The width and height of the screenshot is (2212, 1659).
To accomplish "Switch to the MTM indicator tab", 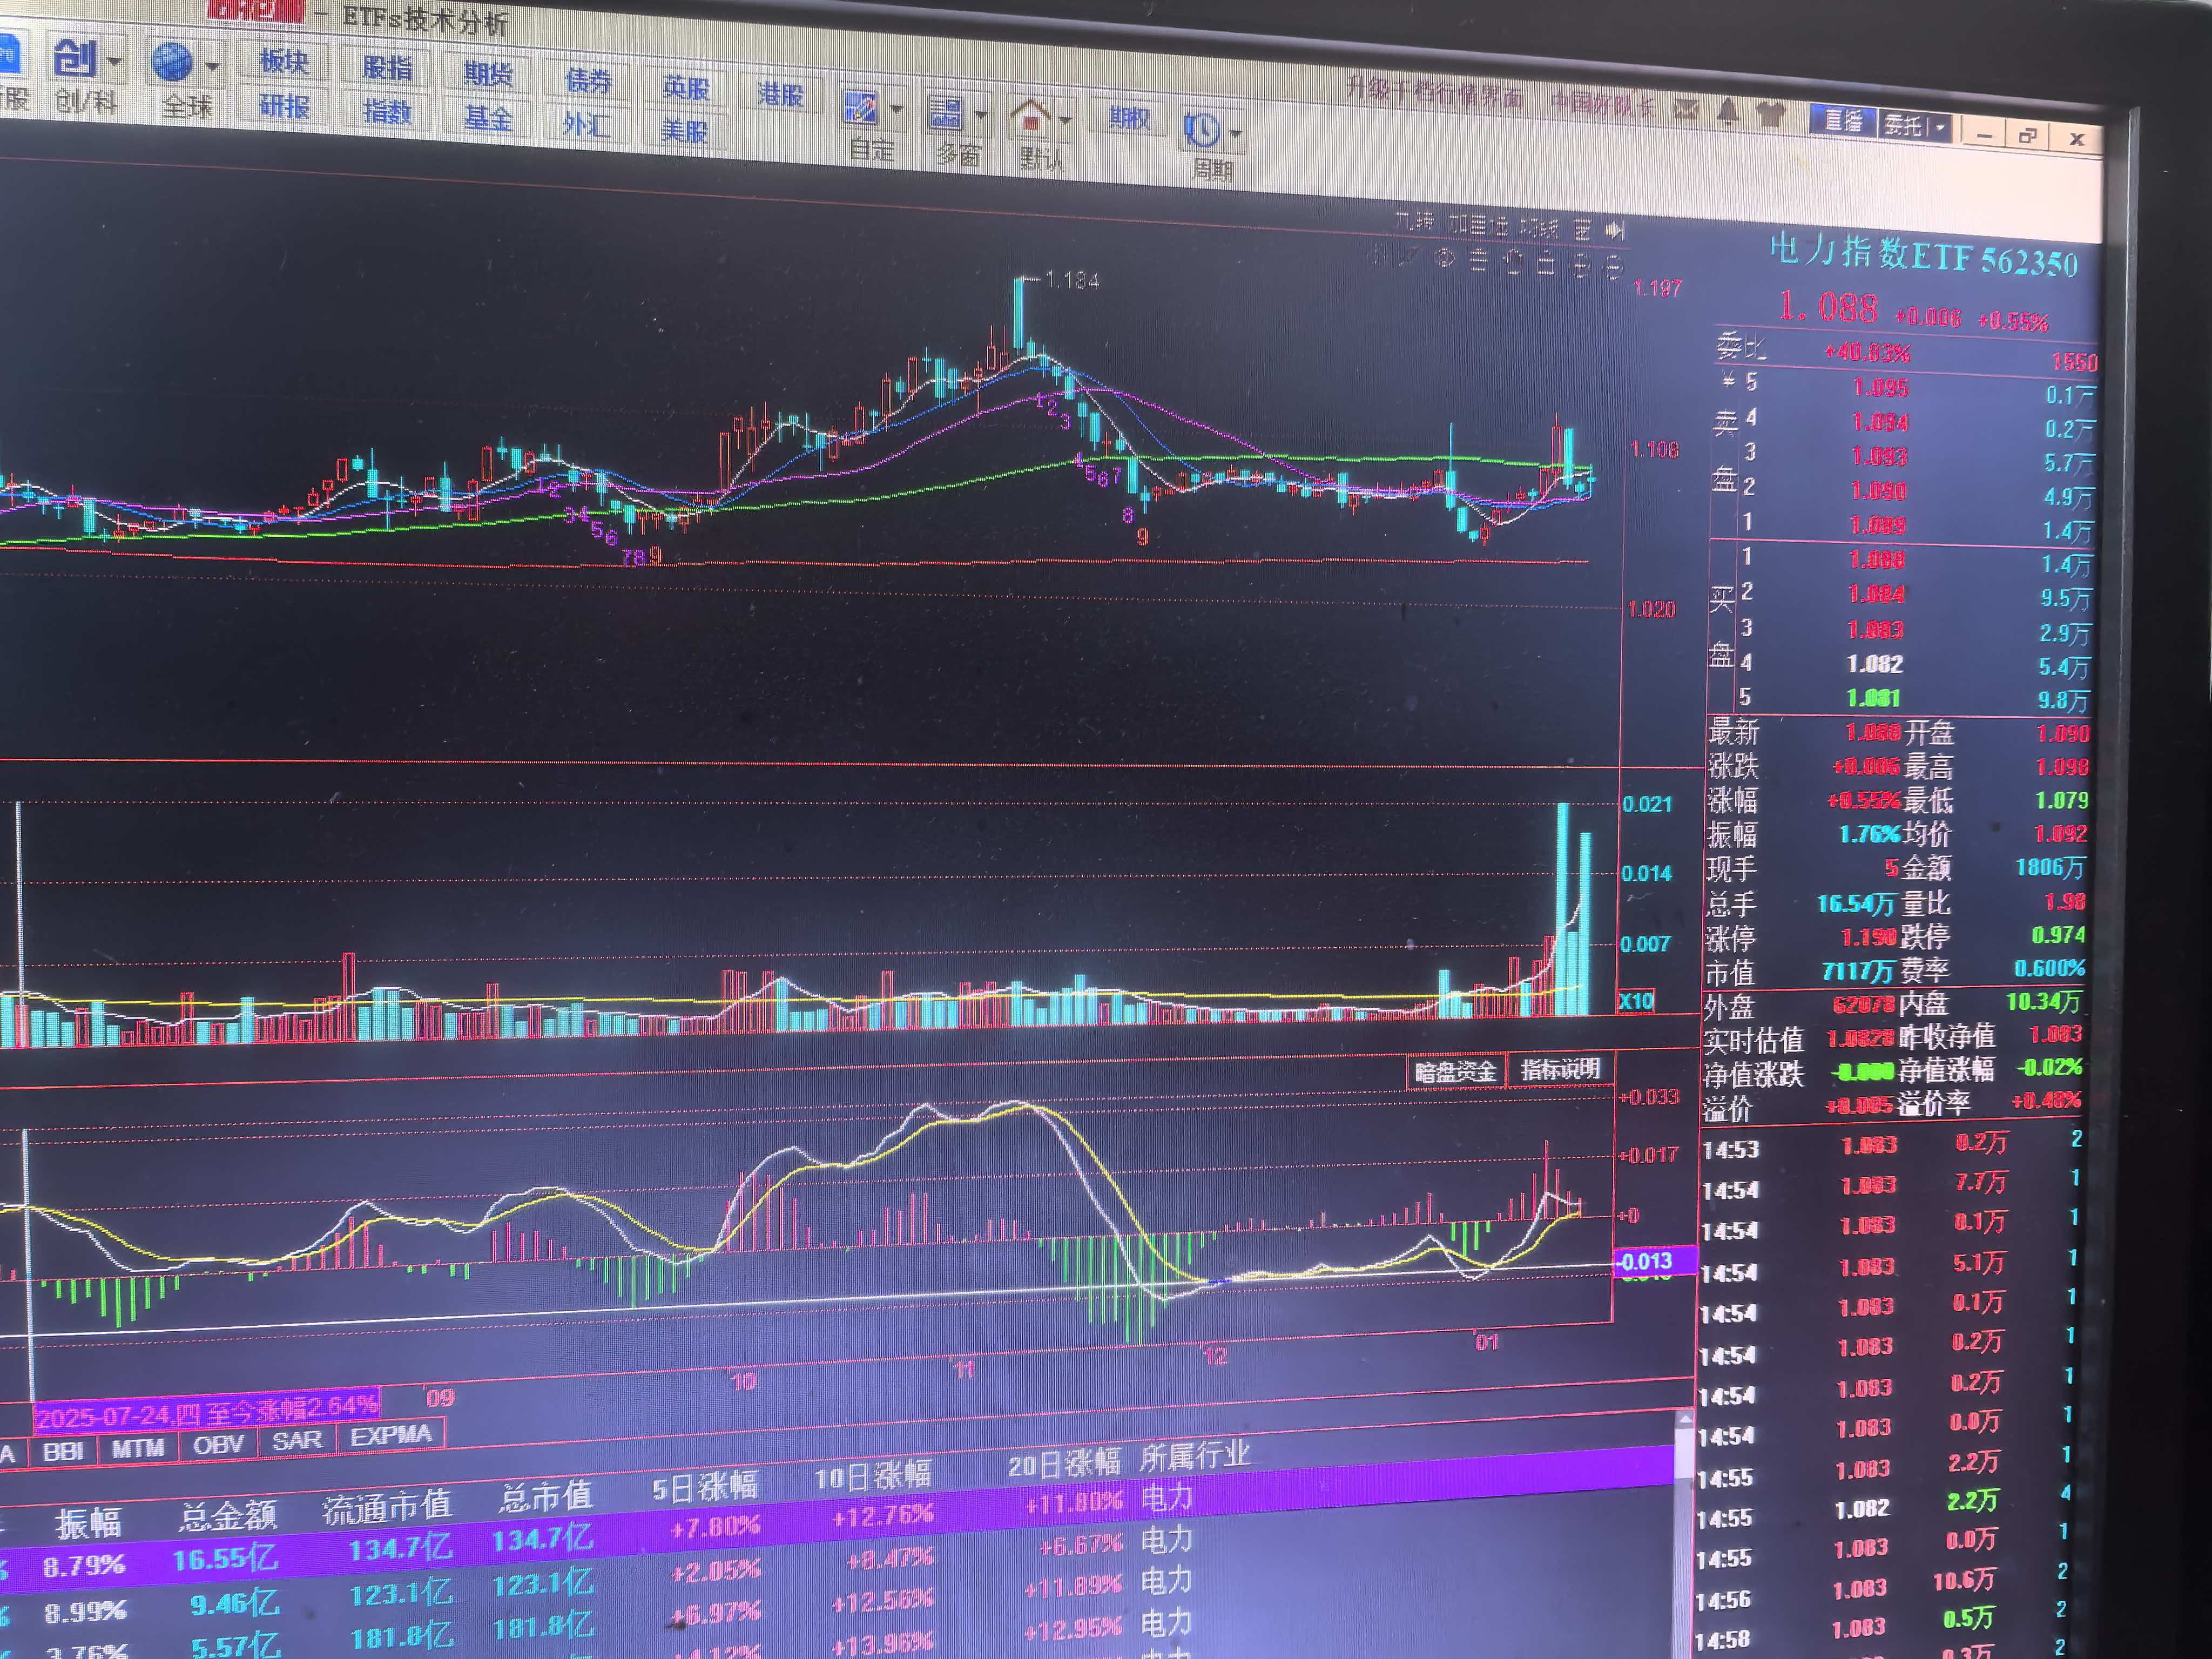I will pyautogui.click(x=137, y=1448).
